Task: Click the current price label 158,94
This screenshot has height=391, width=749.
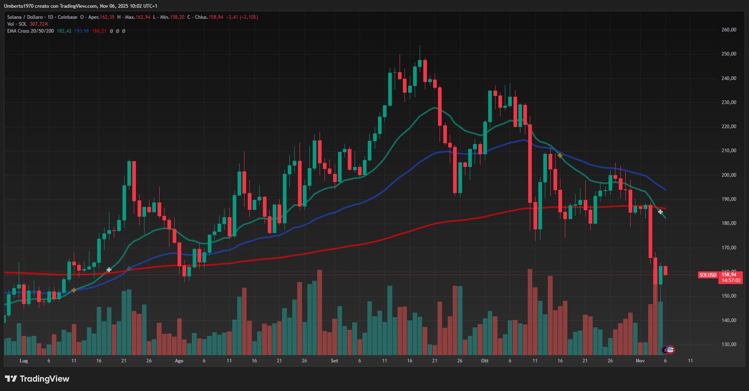Action: pyautogui.click(x=730, y=275)
